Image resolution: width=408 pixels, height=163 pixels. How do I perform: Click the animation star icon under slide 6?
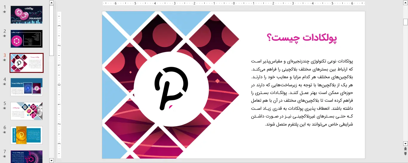[x=4, y=132]
